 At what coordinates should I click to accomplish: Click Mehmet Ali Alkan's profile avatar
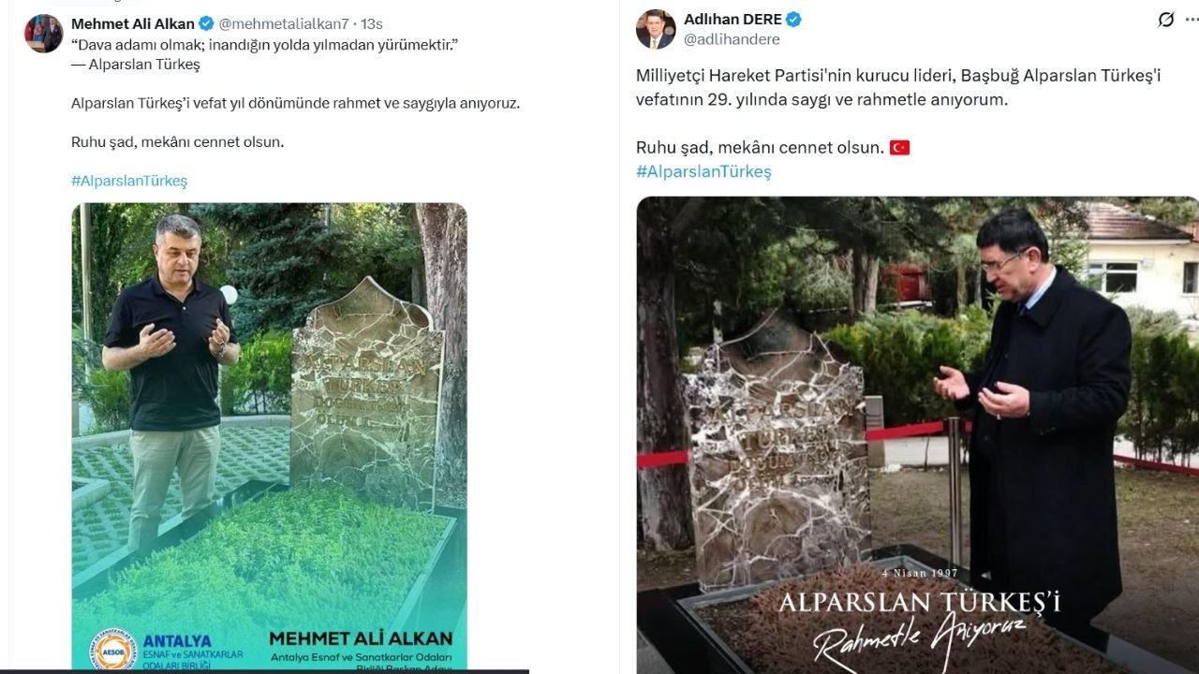43,34
